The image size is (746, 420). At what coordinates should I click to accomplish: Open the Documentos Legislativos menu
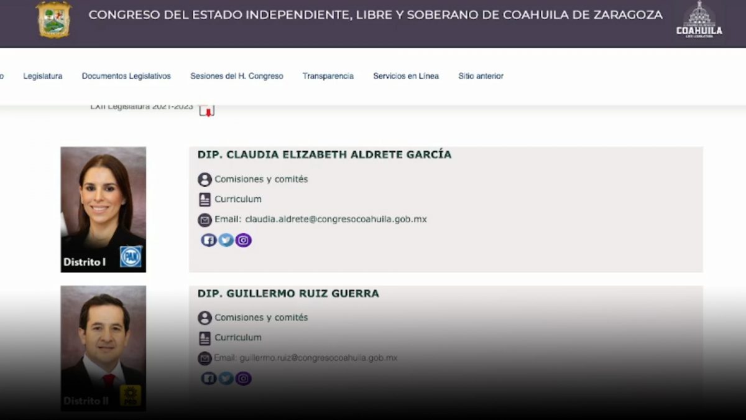tap(126, 76)
